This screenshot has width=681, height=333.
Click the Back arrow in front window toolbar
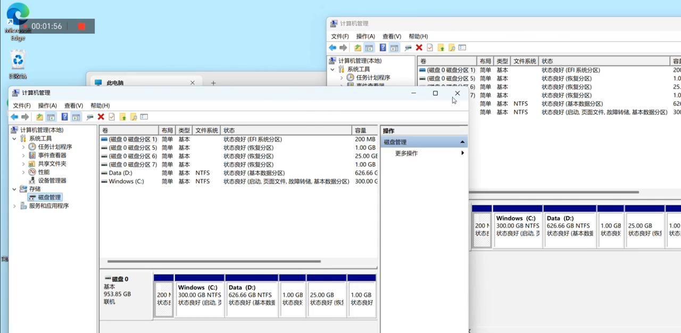(x=14, y=117)
